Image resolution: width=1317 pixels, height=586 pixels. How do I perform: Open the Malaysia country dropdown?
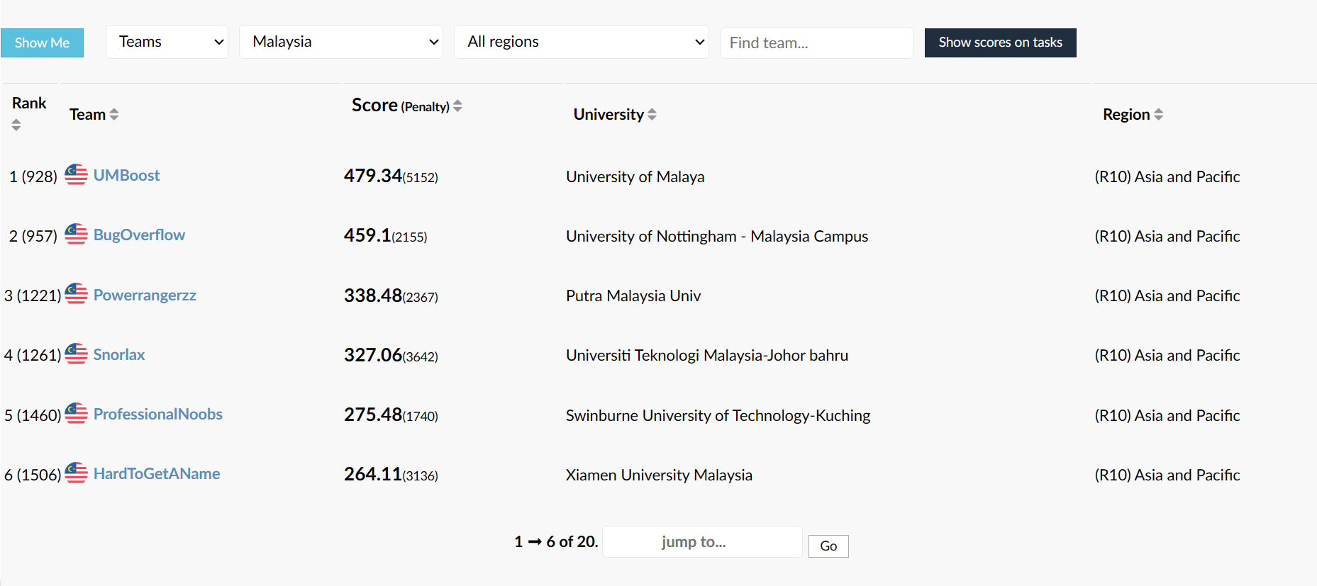point(341,42)
